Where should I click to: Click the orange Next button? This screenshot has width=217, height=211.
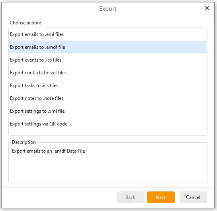pos(161,197)
